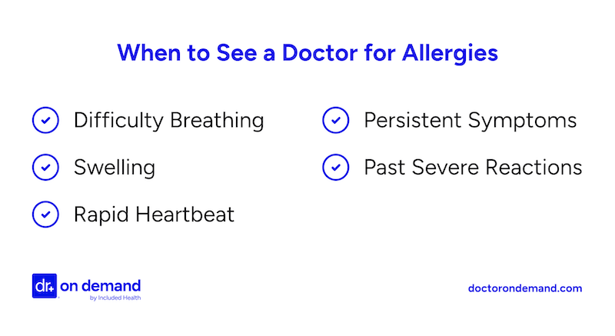
Task: Select the checkmark icon beside Rapid Heartbeat
Action: pos(45,214)
